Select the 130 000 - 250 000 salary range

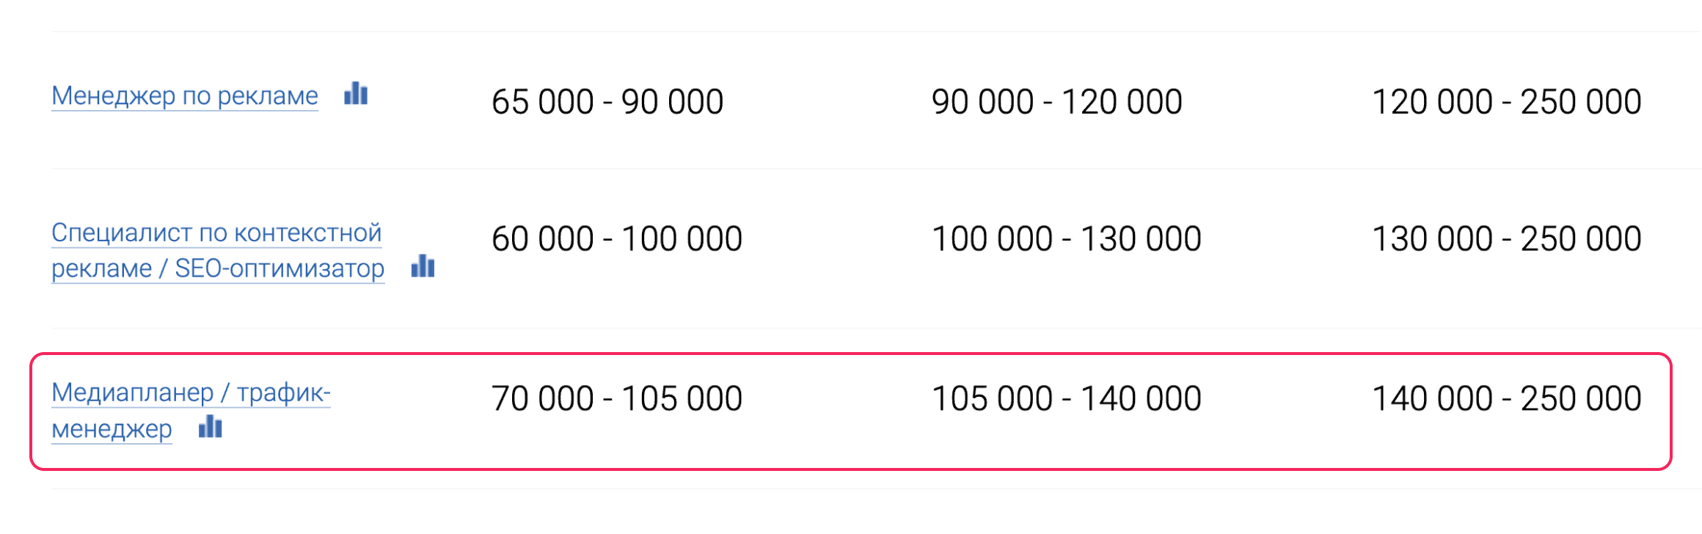(1507, 239)
